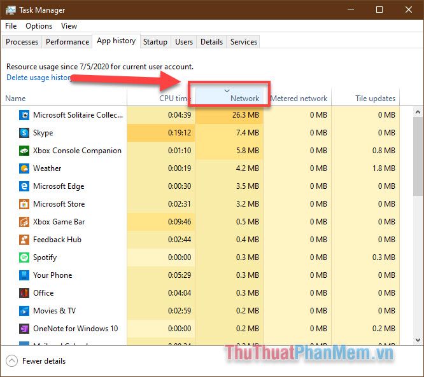
Task: Sort by the Network column header
Action: point(229,97)
